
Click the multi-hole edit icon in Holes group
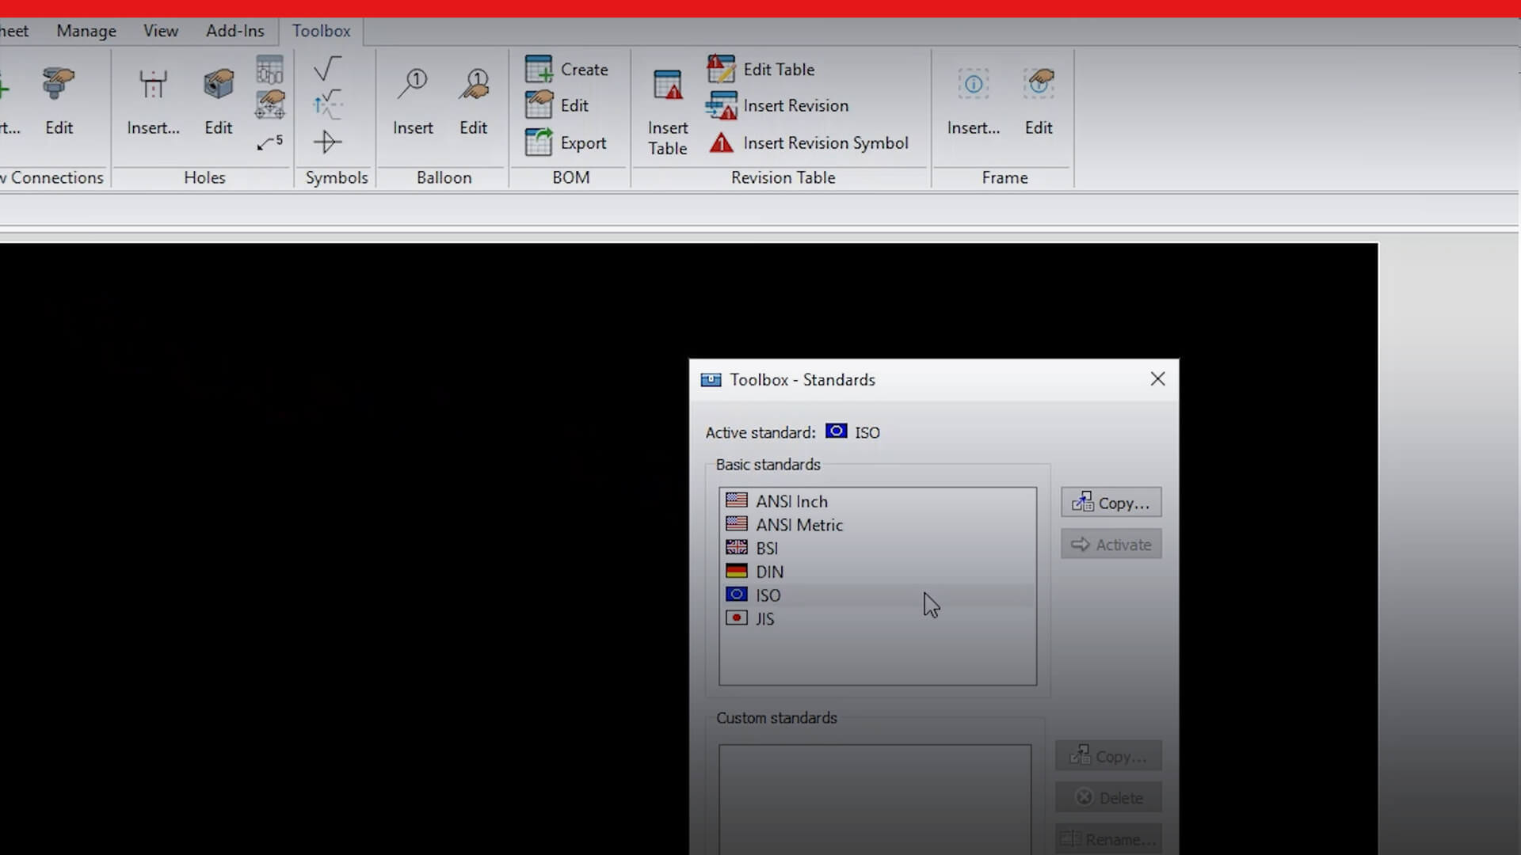tap(269, 104)
